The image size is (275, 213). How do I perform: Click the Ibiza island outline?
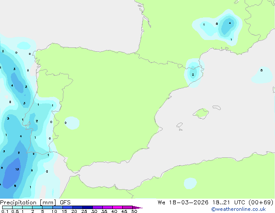click(x=180, y=125)
